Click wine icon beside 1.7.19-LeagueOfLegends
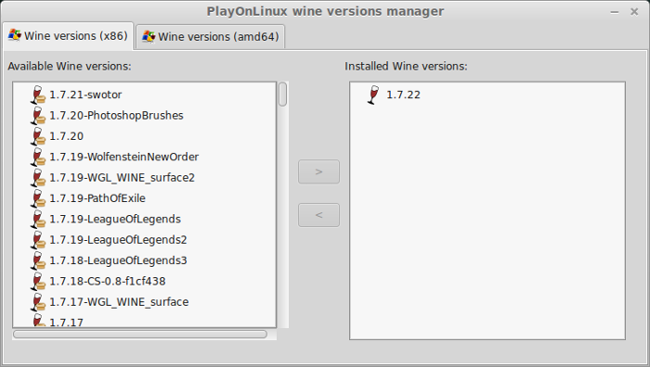Viewport: 650px width, 367px height. (38, 219)
